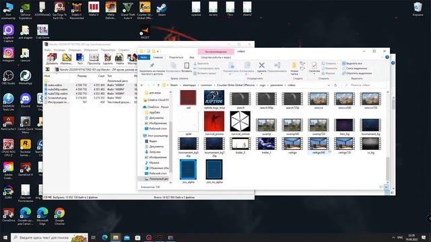The height and width of the screenshot is (242, 431).
Task: Open the FACEIT desktop shortcut
Action: pyautogui.click(x=145, y=33)
